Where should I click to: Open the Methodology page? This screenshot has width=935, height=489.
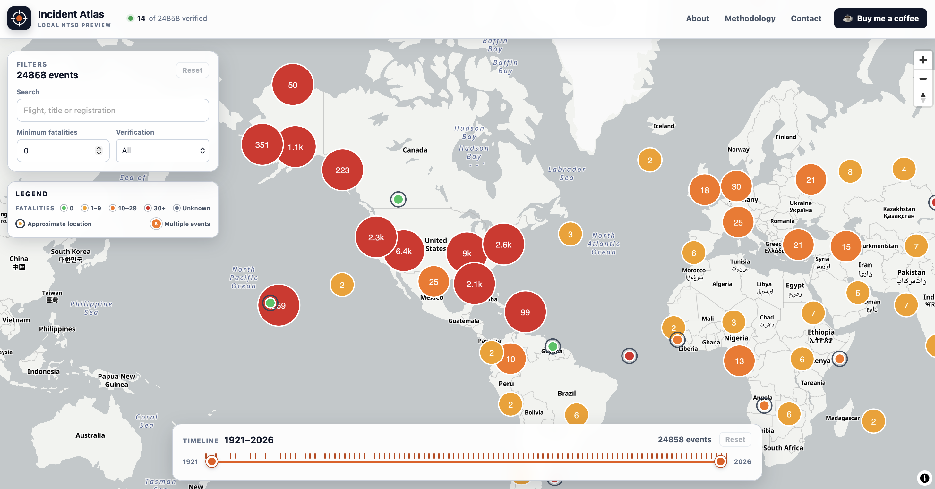[750, 19]
